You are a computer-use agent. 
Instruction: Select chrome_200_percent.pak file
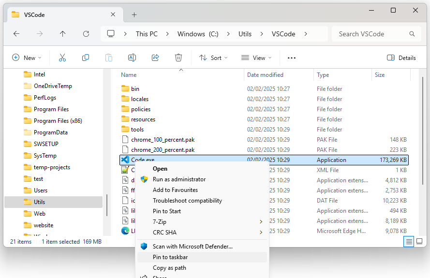coord(264,150)
